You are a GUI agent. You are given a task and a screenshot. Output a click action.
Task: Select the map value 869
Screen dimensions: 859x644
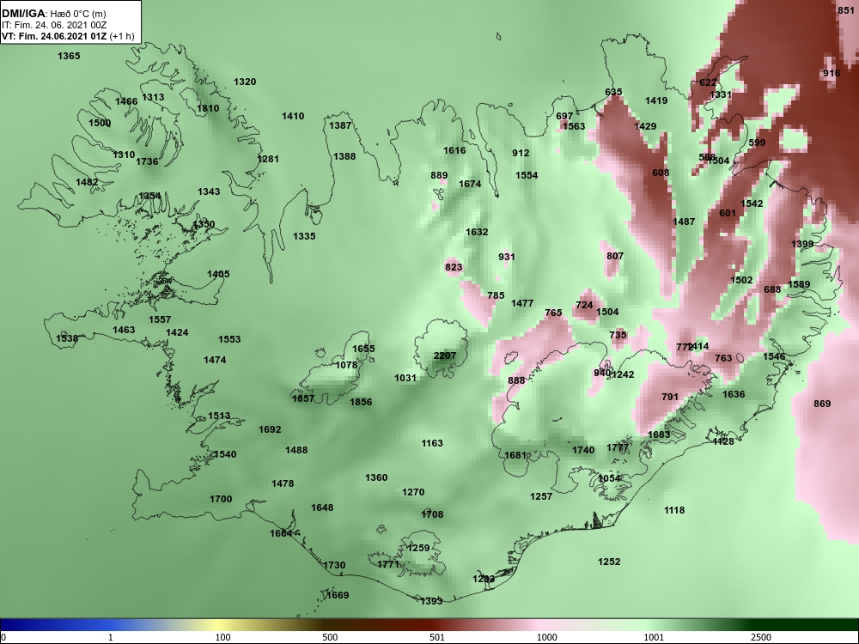pyautogui.click(x=822, y=404)
